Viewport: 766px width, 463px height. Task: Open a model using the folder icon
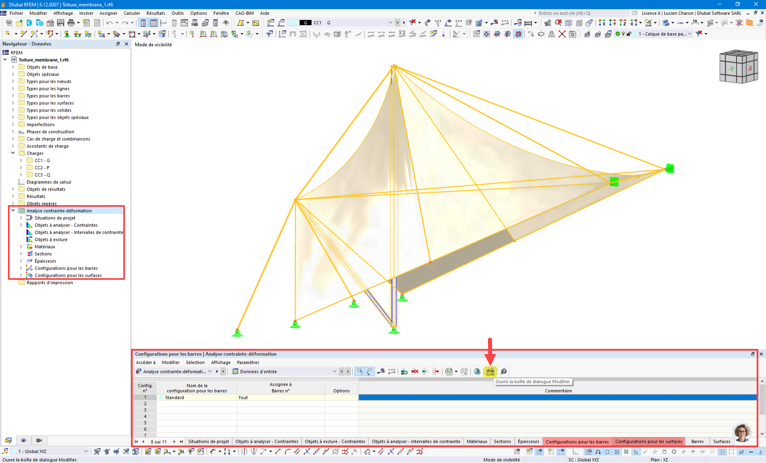19,23
